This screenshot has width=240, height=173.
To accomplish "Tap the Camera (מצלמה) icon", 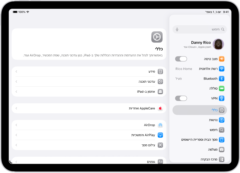I will [221, 150].
